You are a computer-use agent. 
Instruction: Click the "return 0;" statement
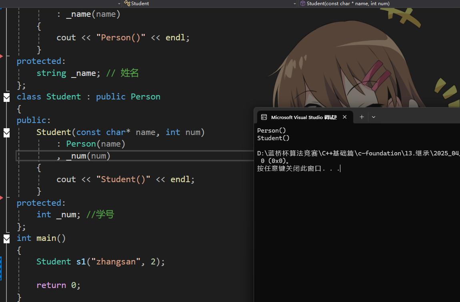[58, 285]
